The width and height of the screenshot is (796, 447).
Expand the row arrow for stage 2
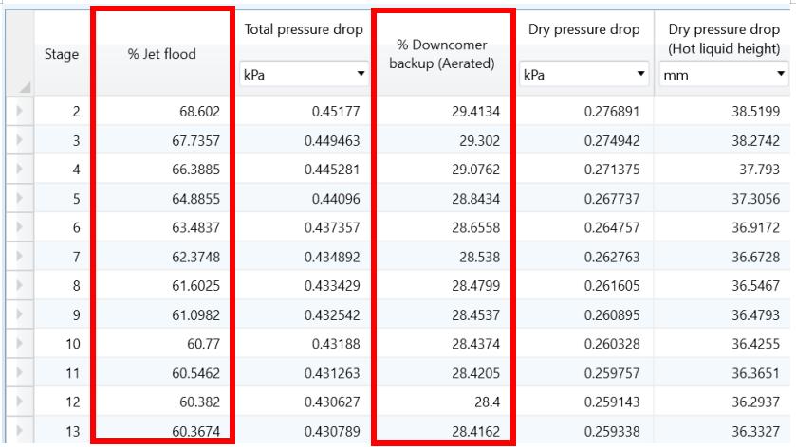coord(20,112)
